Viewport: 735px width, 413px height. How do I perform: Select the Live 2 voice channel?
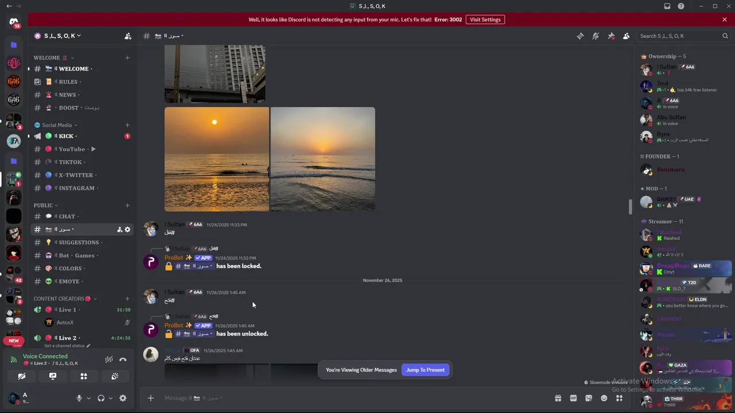(x=83, y=338)
